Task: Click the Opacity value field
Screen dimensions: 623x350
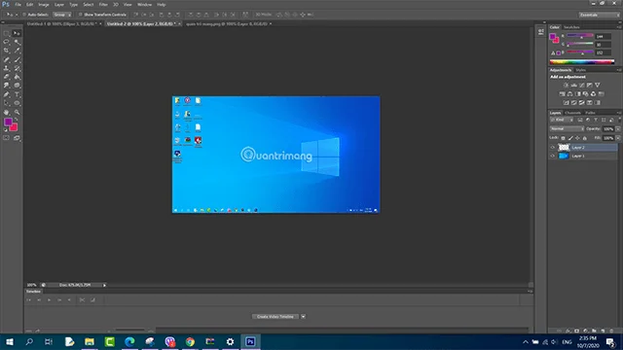Action: 607,129
